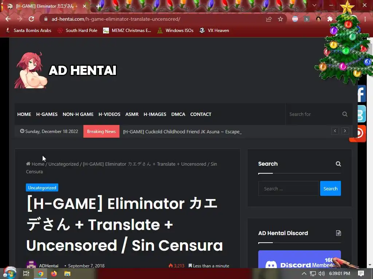Open the Chrome profile avatar
Screen dimensions: 373x279
click(318, 19)
